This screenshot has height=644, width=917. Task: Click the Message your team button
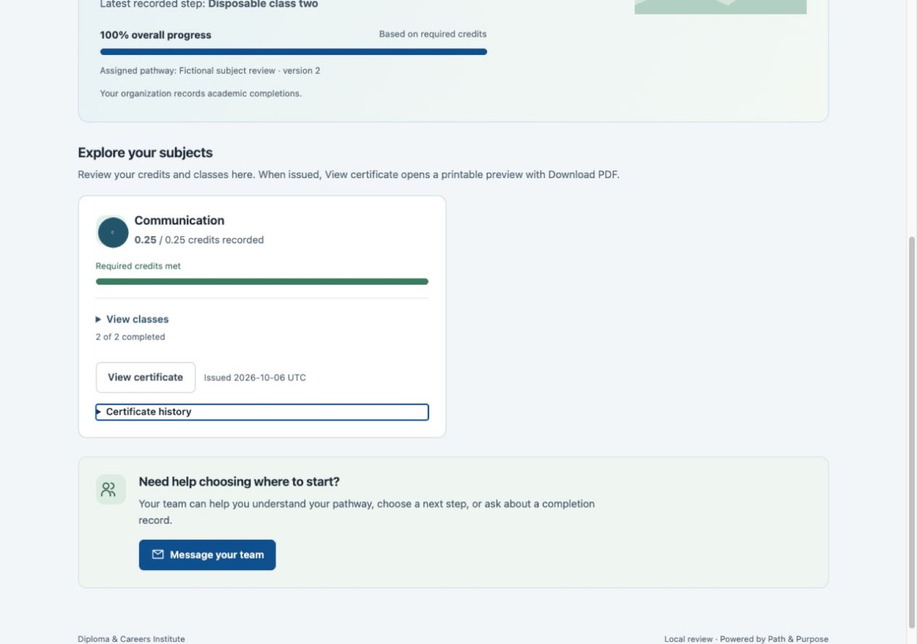(x=207, y=555)
